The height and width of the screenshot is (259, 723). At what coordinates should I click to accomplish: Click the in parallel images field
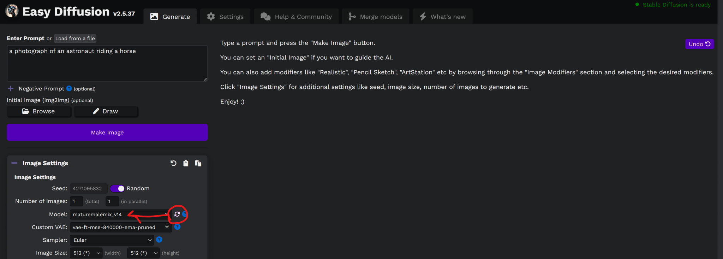[x=112, y=201]
